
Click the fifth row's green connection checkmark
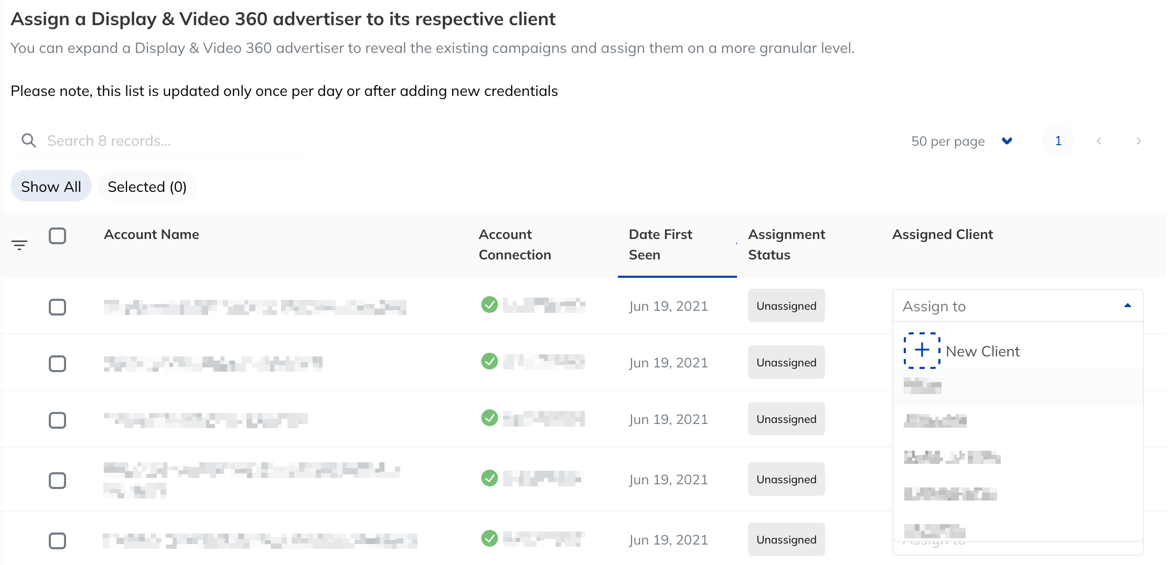coord(489,538)
